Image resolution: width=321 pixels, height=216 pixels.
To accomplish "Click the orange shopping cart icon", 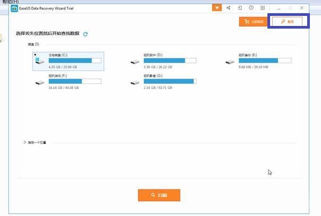I will coord(216,8).
